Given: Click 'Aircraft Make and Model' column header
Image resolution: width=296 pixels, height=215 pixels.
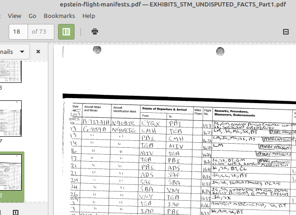Looking at the screenshot, I should pyautogui.click(x=93, y=109).
